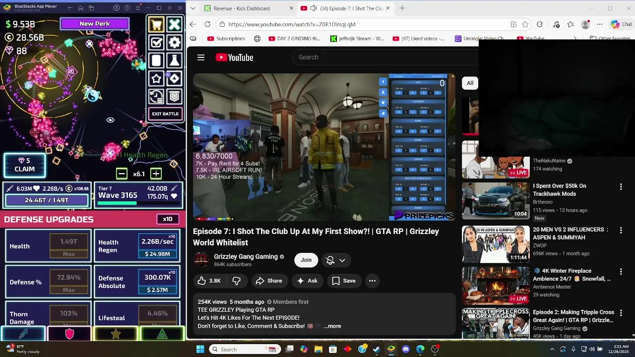Click the New Perk banner

click(x=94, y=24)
